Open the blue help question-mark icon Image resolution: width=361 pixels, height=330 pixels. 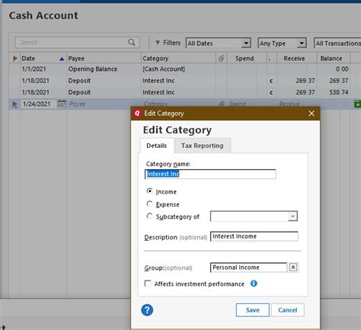pos(147,309)
